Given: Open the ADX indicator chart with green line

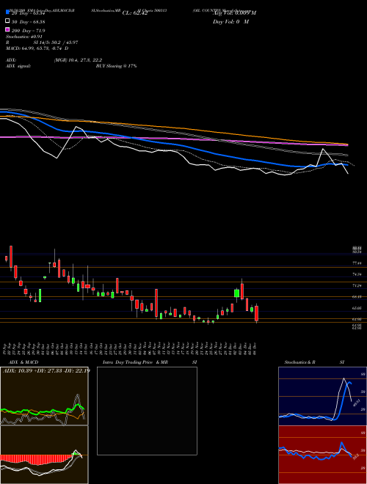Looking at the screenshot, I should pyautogui.click(x=44, y=396).
